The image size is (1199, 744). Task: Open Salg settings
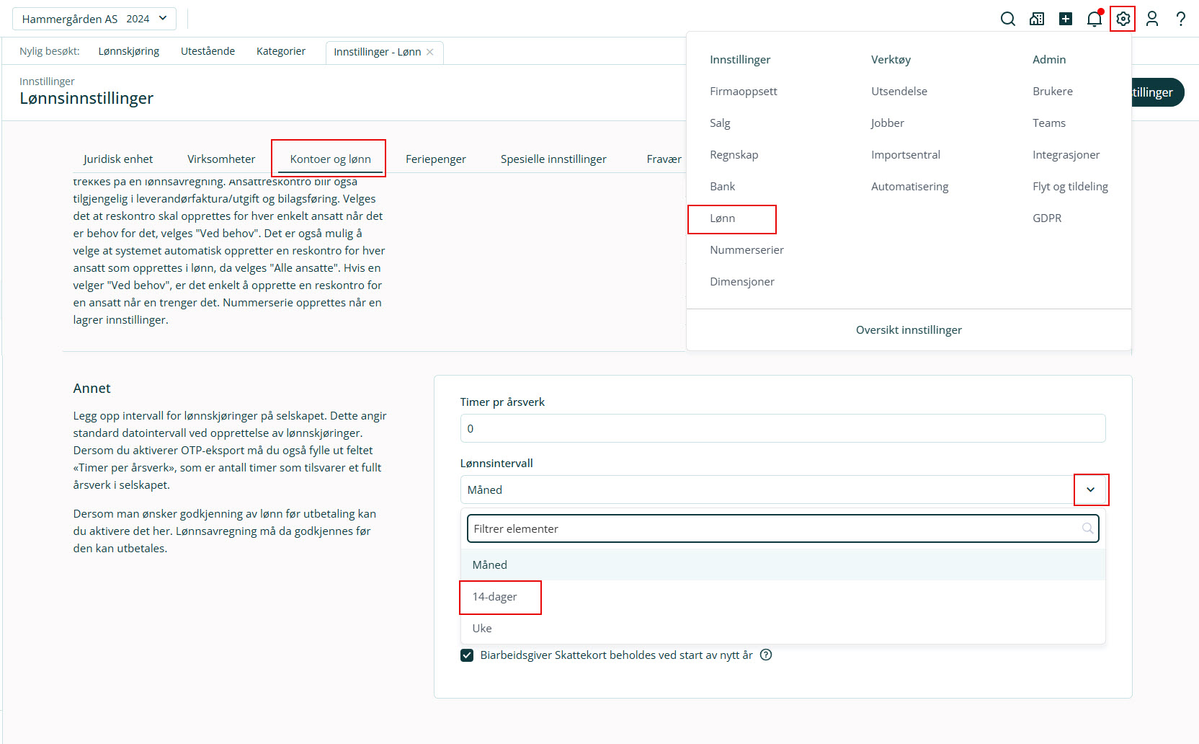coord(720,123)
